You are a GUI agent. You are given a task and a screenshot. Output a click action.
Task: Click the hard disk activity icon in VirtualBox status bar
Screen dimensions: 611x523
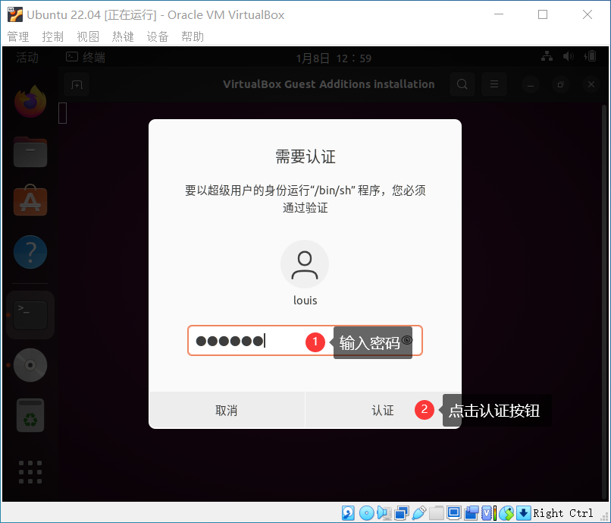coord(348,512)
